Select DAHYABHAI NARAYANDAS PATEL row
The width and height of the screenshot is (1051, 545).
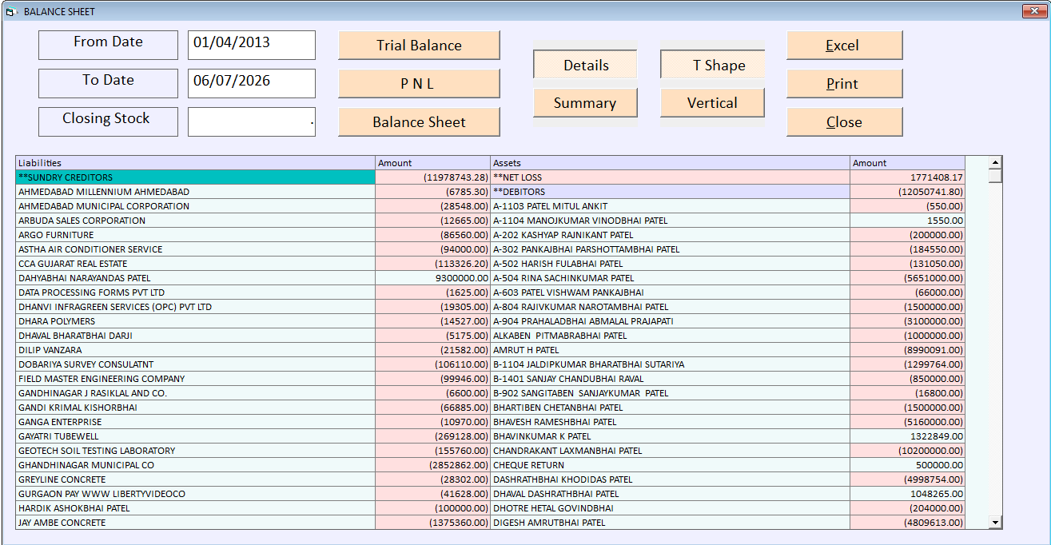click(x=195, y=278)
